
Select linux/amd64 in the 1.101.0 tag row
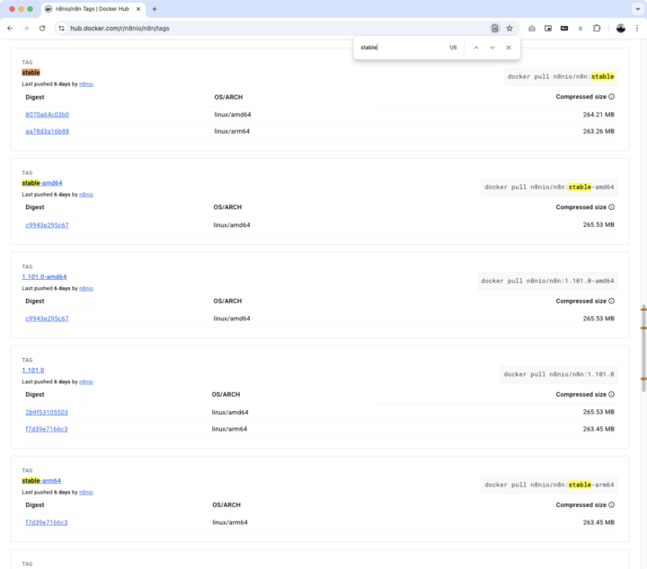point(230,413)
